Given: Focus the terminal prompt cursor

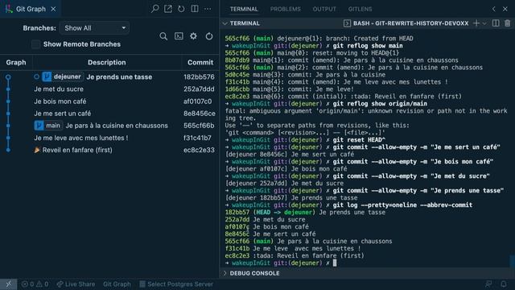Looking at the screenshot, I should 335,263.
